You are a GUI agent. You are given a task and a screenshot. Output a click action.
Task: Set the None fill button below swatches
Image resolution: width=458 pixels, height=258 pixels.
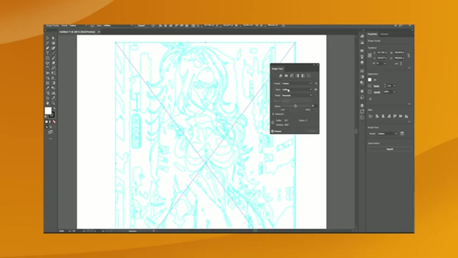[x=54, y=122]
